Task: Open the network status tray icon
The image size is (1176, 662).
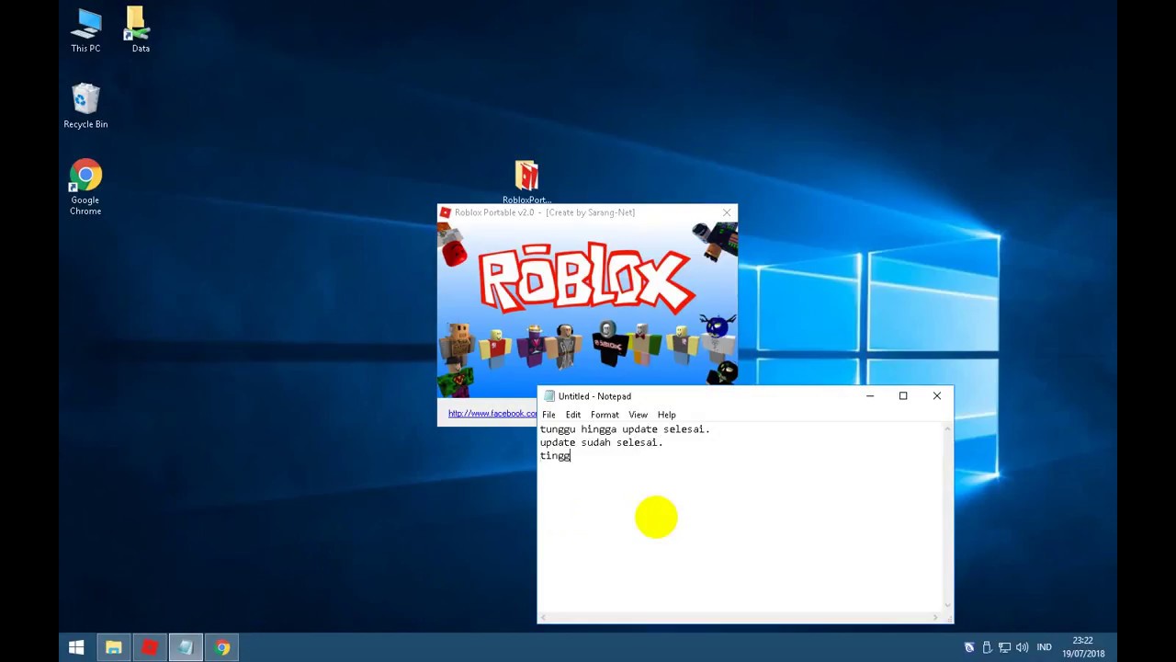Action: coord(1004,647)
